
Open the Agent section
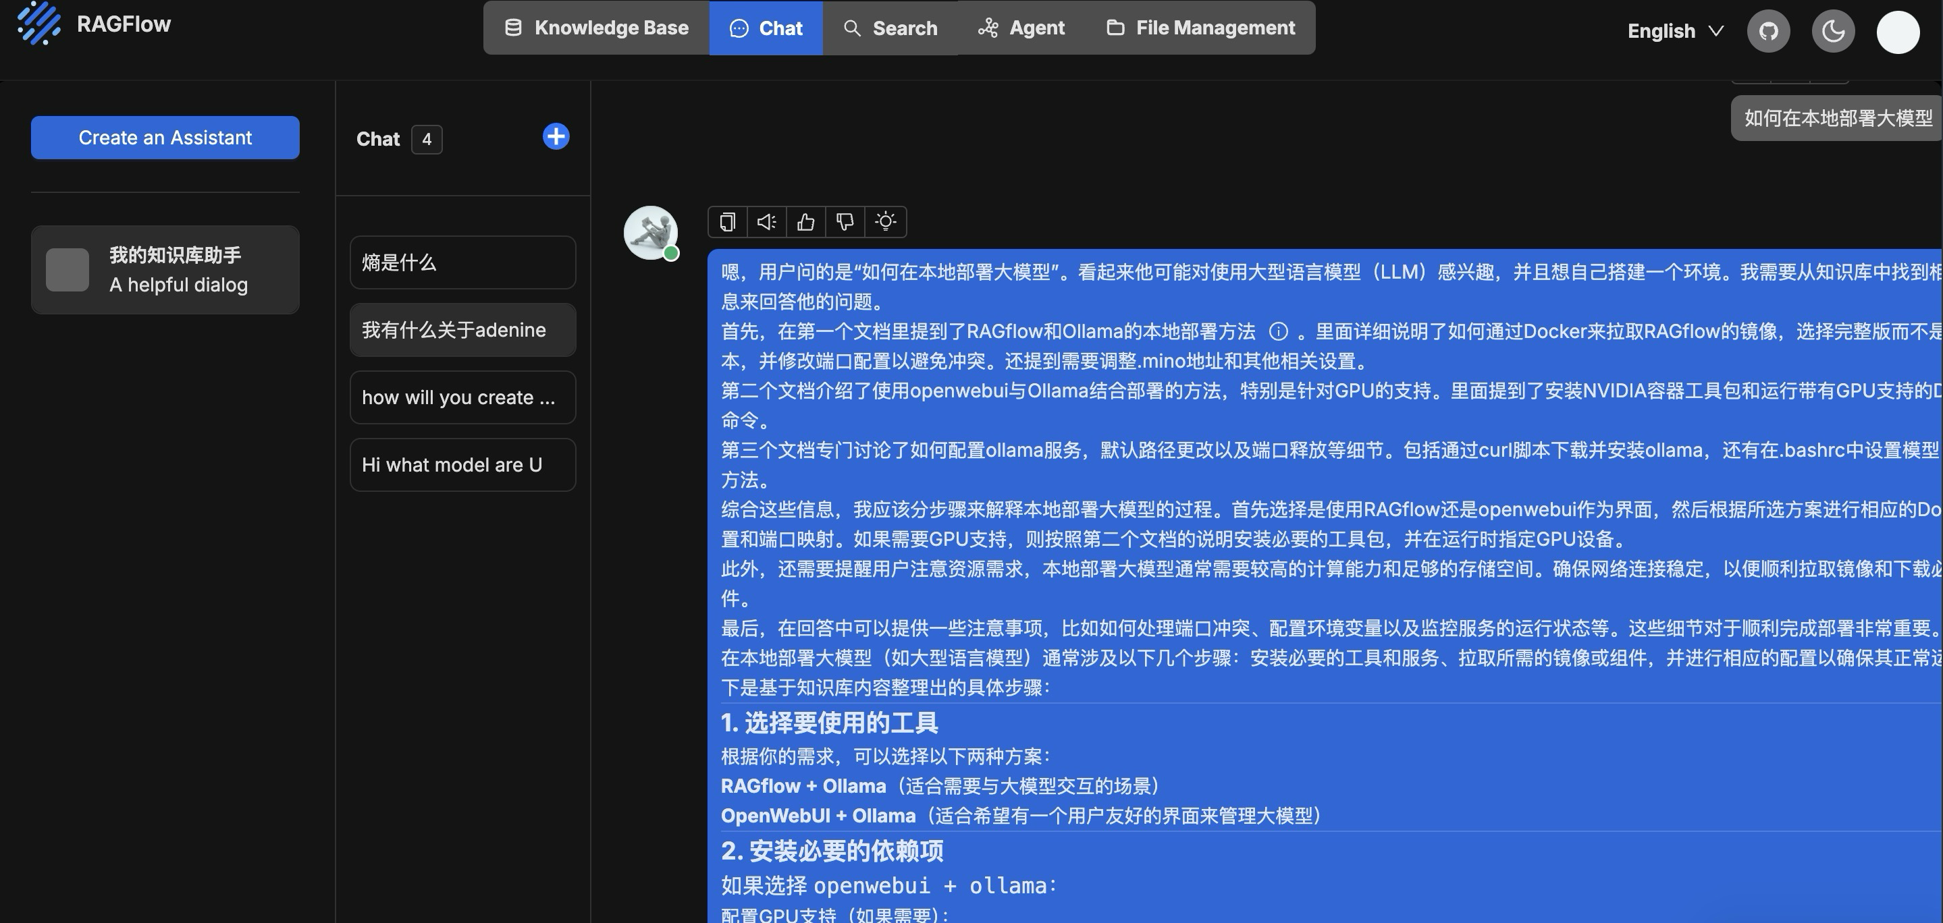[1021, 27]
